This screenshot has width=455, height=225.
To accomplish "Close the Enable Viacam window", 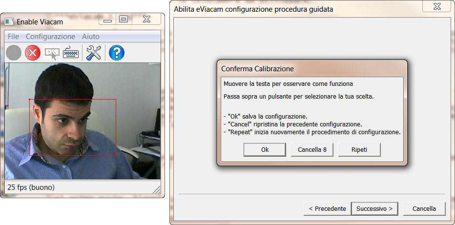I will (x=146, y=20).
